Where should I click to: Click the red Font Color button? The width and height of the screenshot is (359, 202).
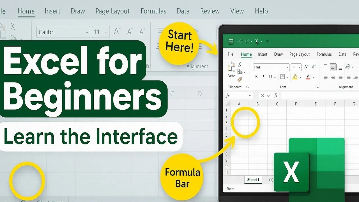pos(308,77)
